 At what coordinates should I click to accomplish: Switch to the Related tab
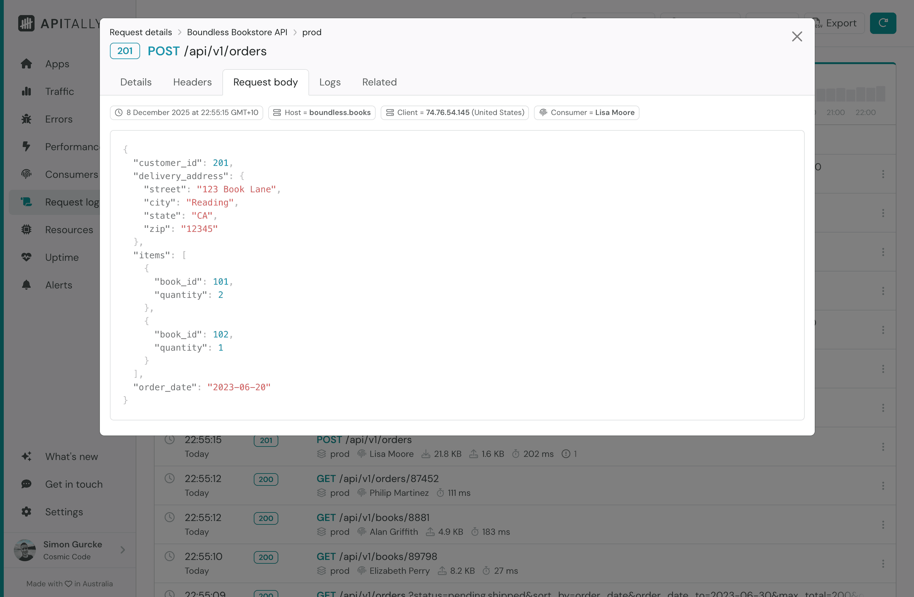[379, 82]
